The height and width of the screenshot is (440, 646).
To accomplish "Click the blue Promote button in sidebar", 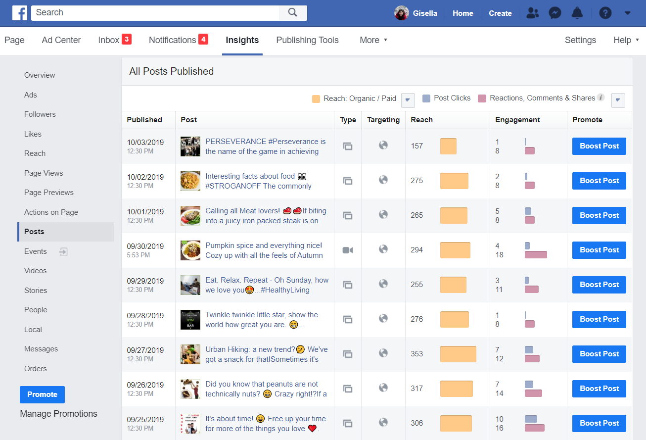I will [x=42, y=394].
